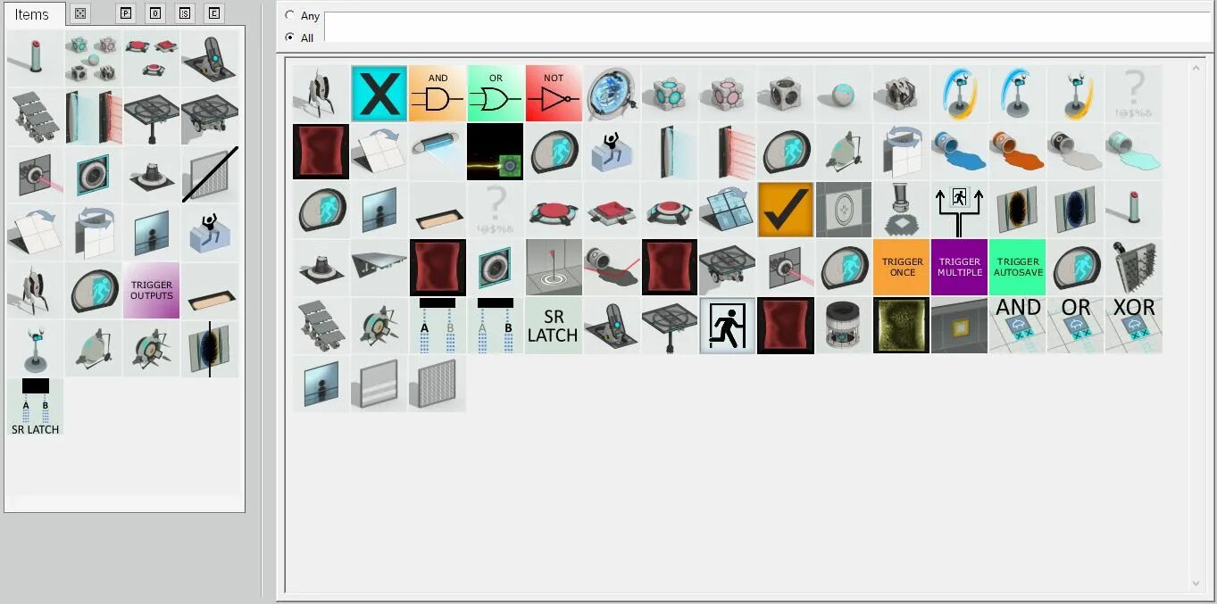
Task: Choose the spiked crusher panel item
Action: pyautogui.click(x=1134, y=268)
